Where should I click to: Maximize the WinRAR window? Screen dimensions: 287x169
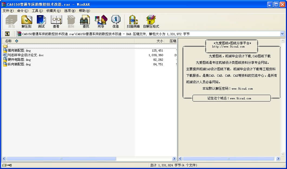[276, 4]
